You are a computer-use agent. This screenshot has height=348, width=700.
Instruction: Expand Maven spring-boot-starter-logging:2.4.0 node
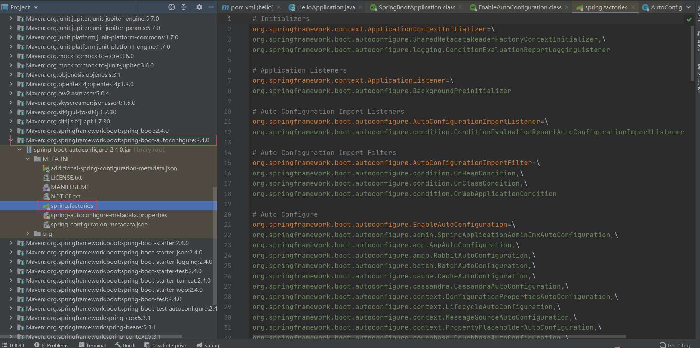[10, 262]
